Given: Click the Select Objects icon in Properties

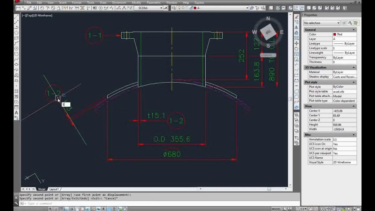Looking at the screenshot, I should click(350, 23).
